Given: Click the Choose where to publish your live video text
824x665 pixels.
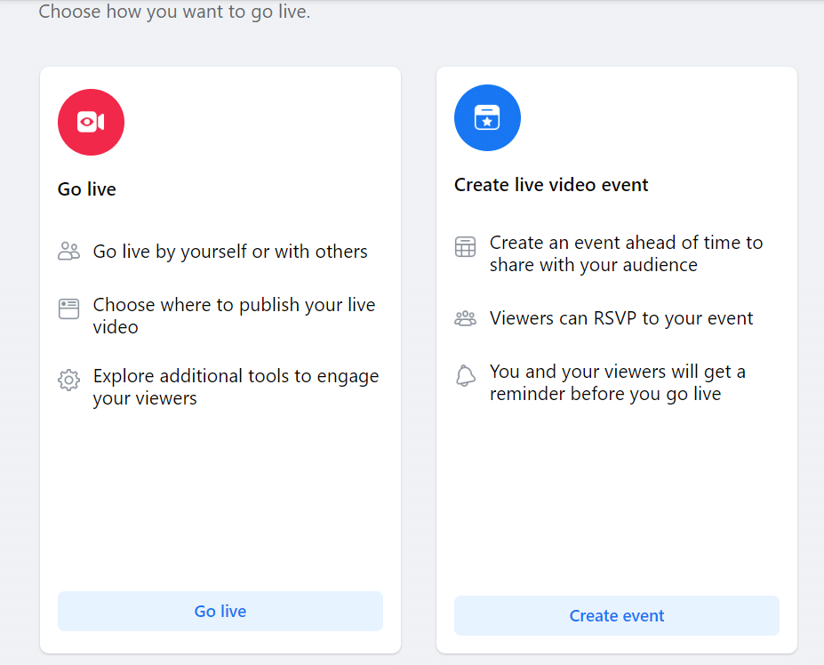Looking at the screenshot, I should 234,316.
